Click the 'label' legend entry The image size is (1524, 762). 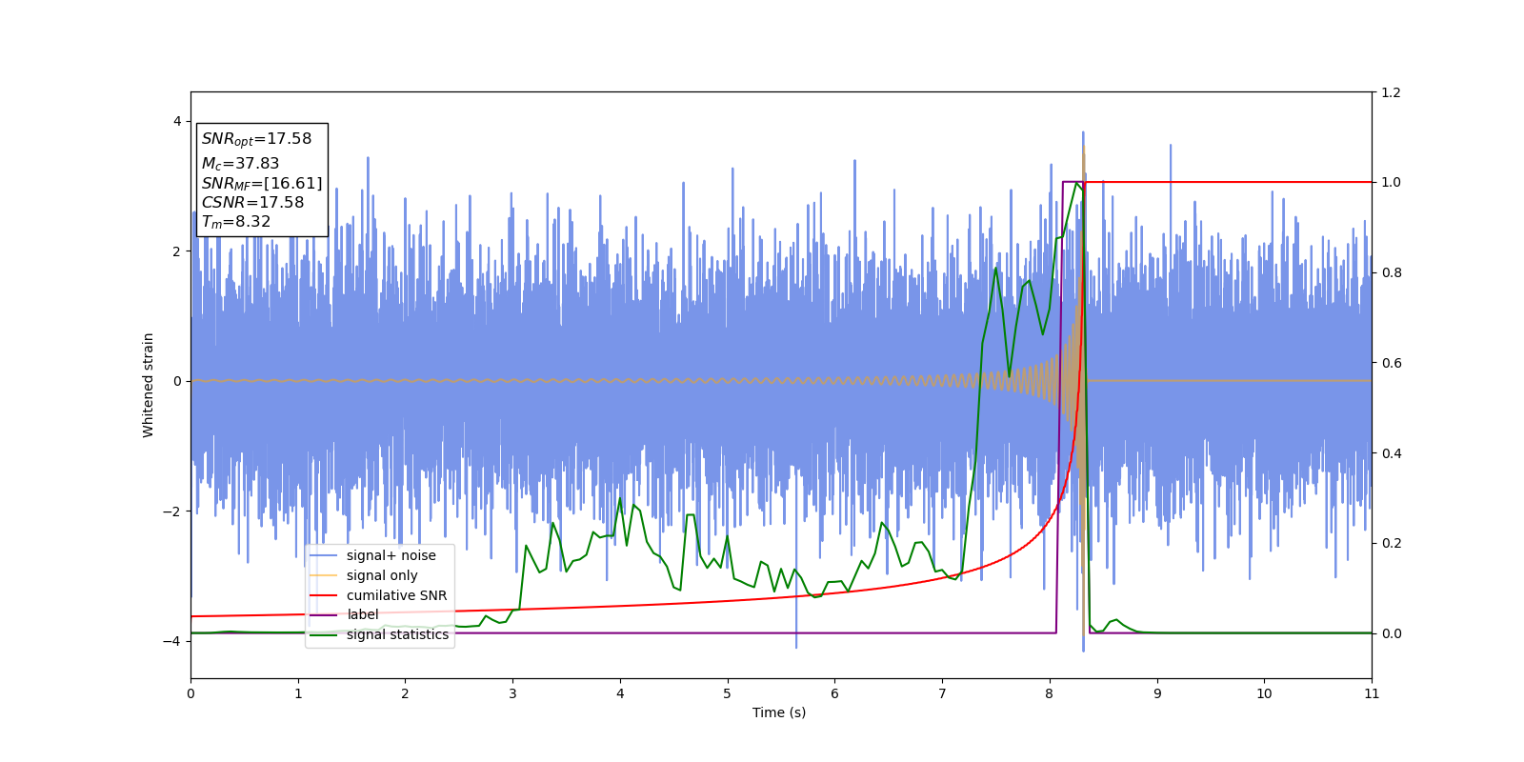click(344, 614)
